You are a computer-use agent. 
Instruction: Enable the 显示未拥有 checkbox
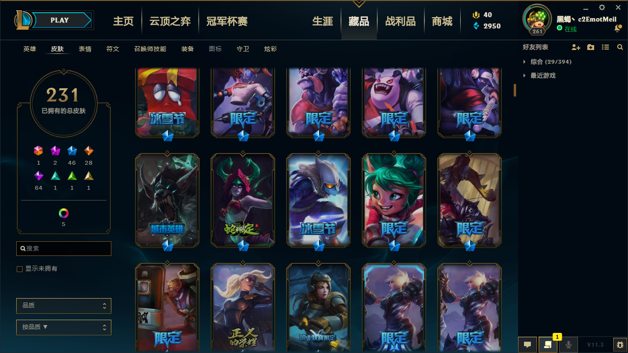[x=20, y=269]
